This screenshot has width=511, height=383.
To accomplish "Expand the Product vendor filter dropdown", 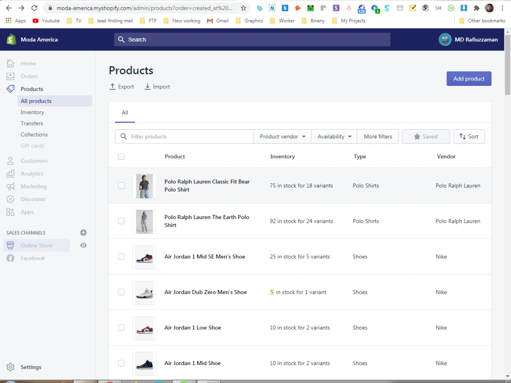I will coord(282,136).
